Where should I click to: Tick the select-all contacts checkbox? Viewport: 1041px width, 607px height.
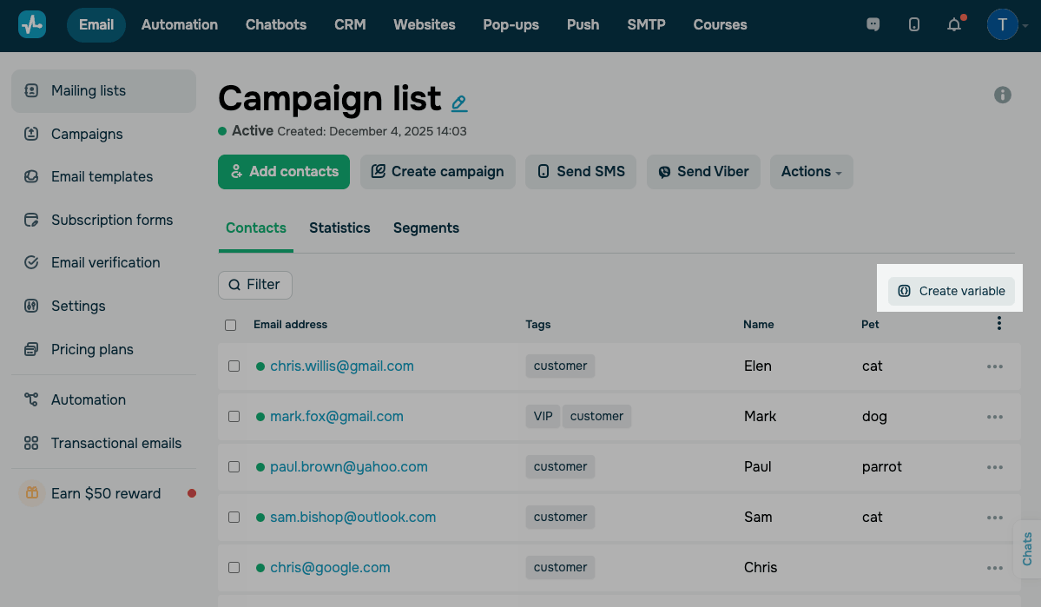[x=231, y=325]
